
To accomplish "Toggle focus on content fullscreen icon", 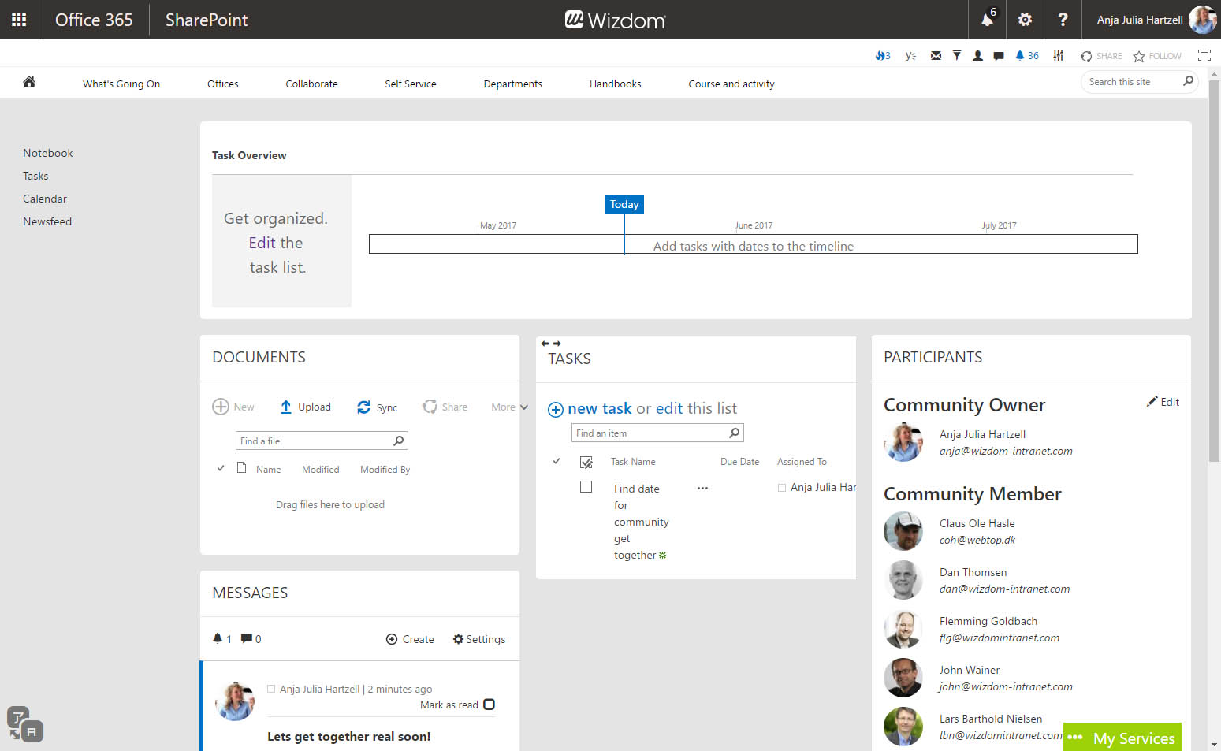I will pos(1204,55).
